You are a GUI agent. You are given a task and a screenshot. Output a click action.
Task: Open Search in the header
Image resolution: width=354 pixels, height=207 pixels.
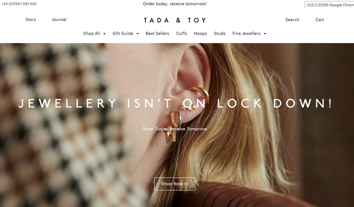(x=292, y=20)
